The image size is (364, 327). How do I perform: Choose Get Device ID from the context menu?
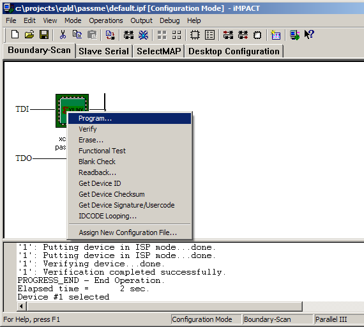click(130, 183)
